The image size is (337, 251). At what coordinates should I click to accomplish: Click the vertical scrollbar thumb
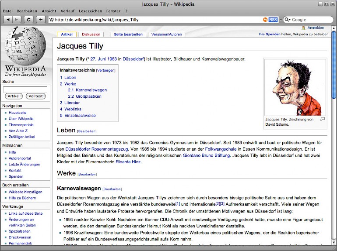(x=333, y=65)
